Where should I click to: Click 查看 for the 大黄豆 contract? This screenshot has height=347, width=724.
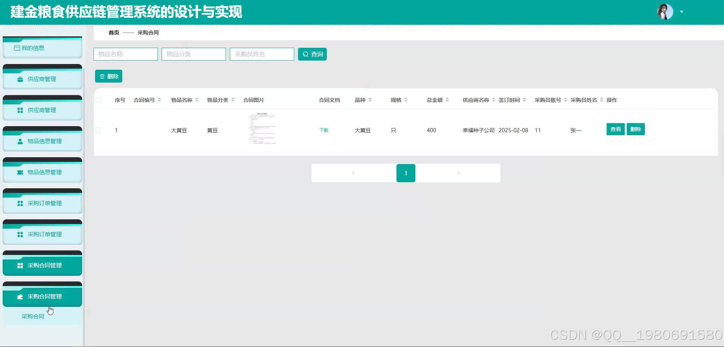tap(616, 129)
